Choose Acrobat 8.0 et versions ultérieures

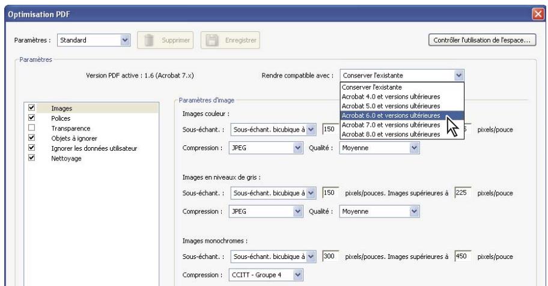click(402, 134)
